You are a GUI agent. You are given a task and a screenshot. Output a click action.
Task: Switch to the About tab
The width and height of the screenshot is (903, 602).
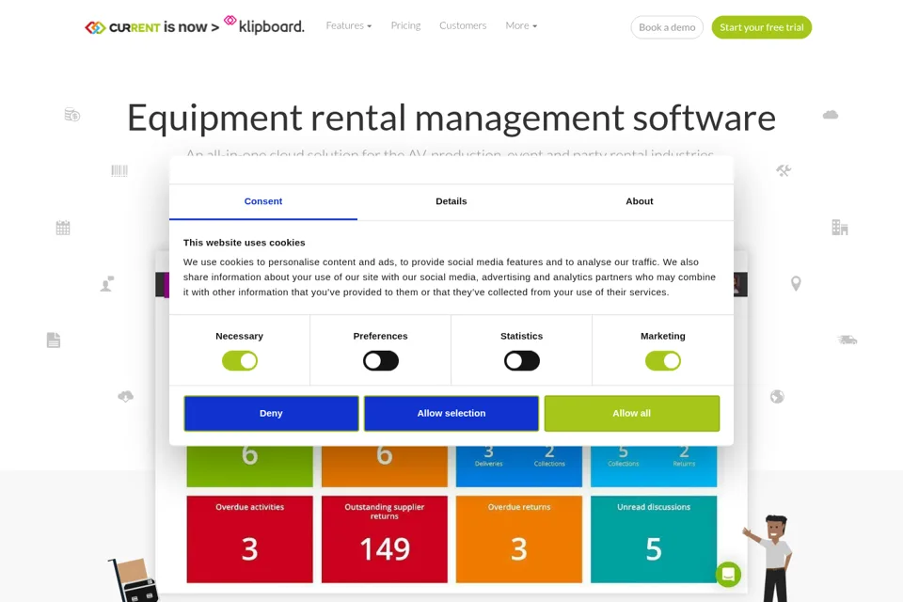[640, 201]
